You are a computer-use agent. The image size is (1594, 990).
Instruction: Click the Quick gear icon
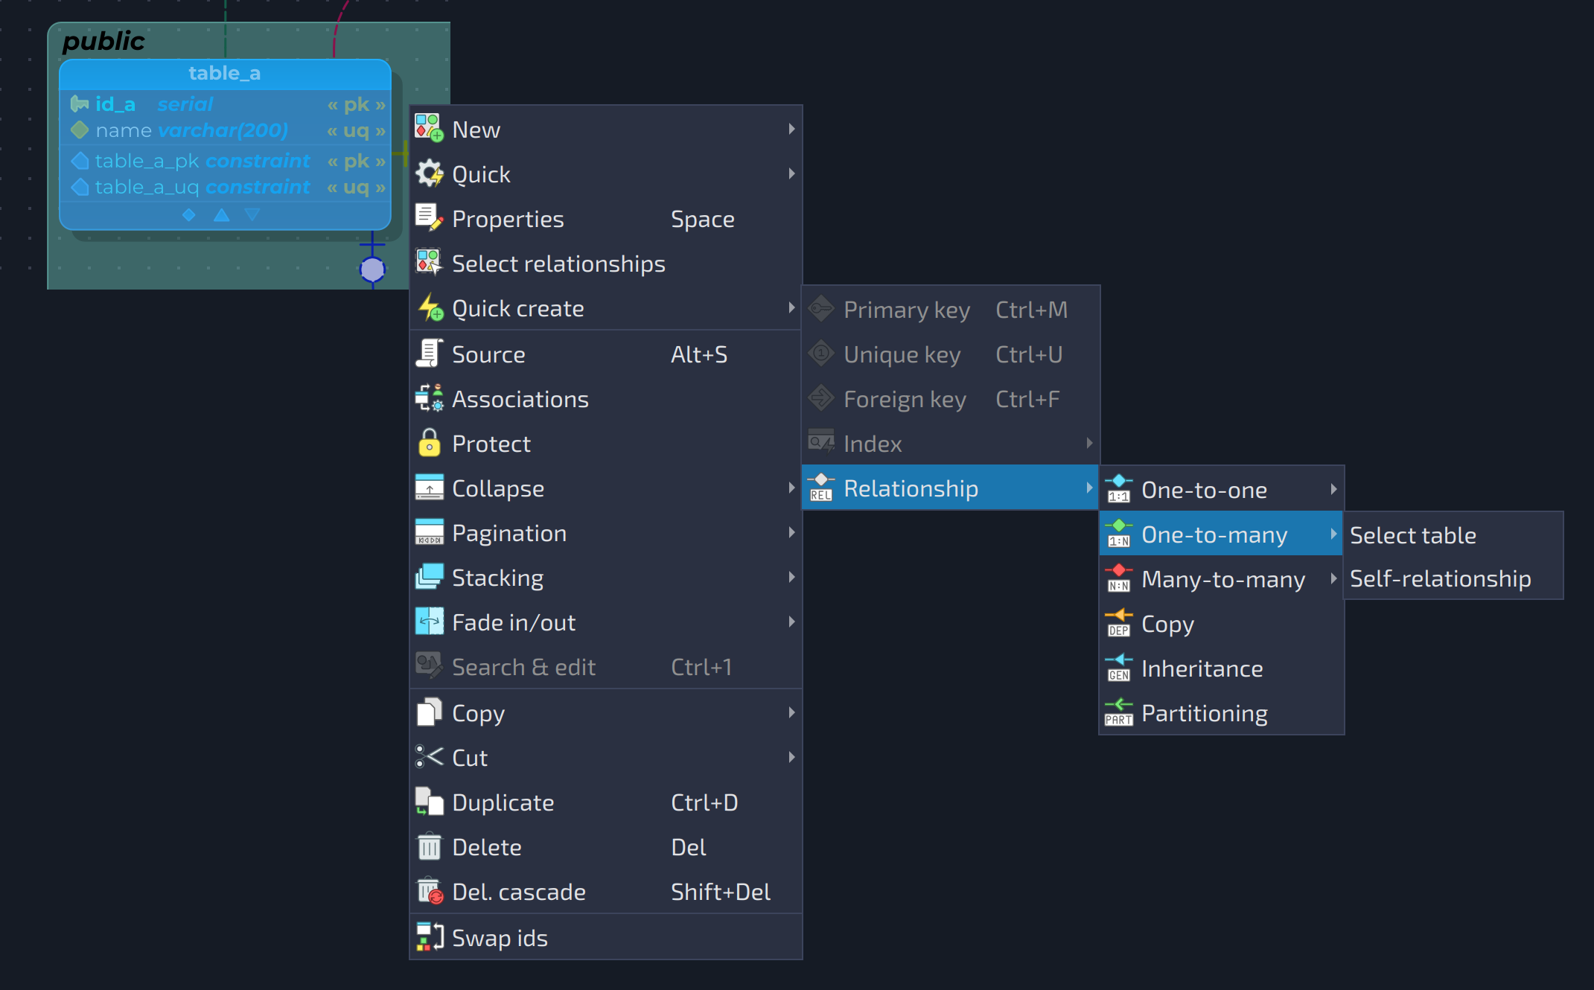pyautogui.click(x=430, y=173)
